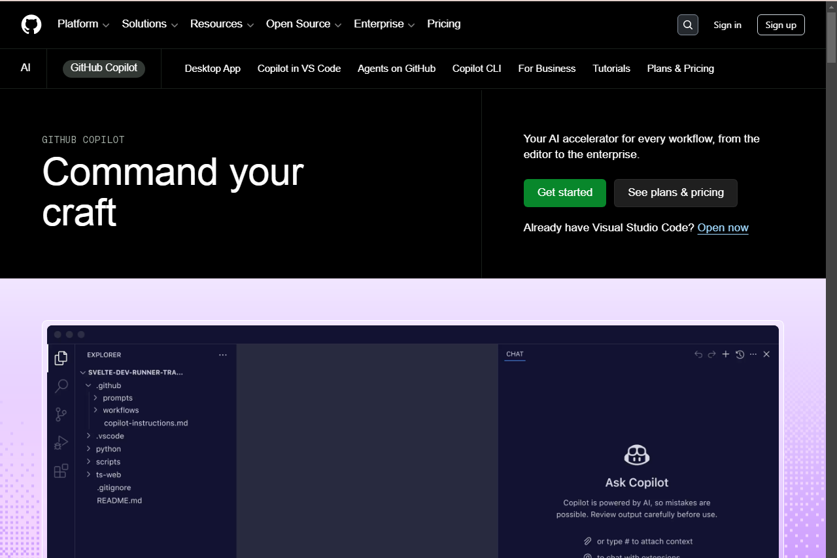This screenshot has height=558, width=837.
Task: Open the Run and Debug icon
Action: [x=61, y=443]
